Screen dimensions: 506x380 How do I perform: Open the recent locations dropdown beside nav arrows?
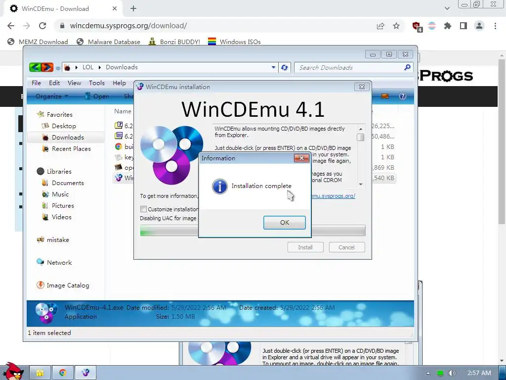(58, 68)
